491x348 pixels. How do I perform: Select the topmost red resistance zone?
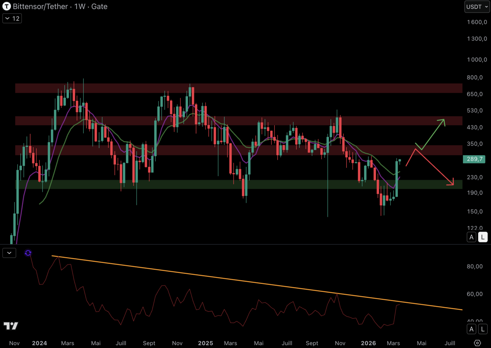pos(258,88)
